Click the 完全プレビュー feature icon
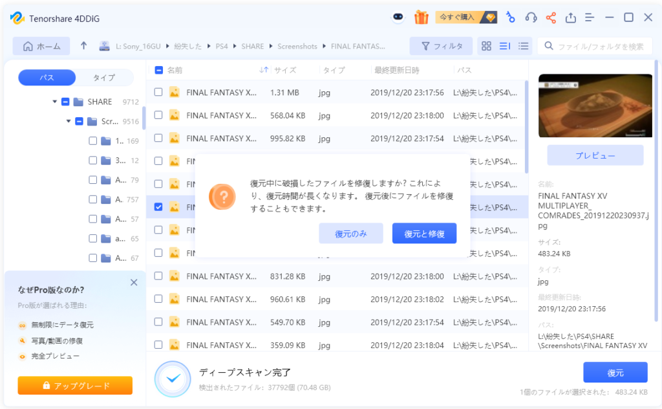 (23, 356)
